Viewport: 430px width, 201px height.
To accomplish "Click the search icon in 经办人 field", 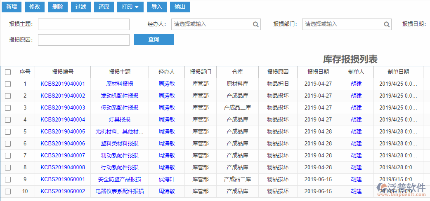I will [x=255, y=24].
